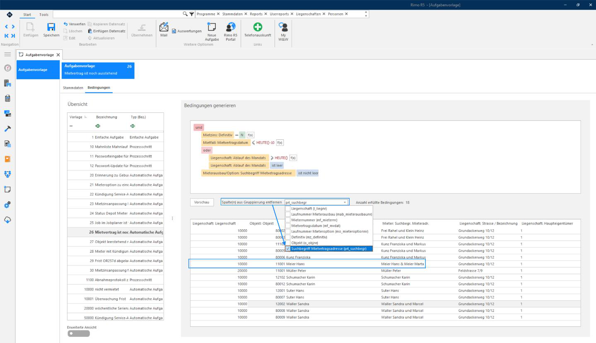Click the global search input field
Viewport: 596px width, 343px height.
click(118, 14)
